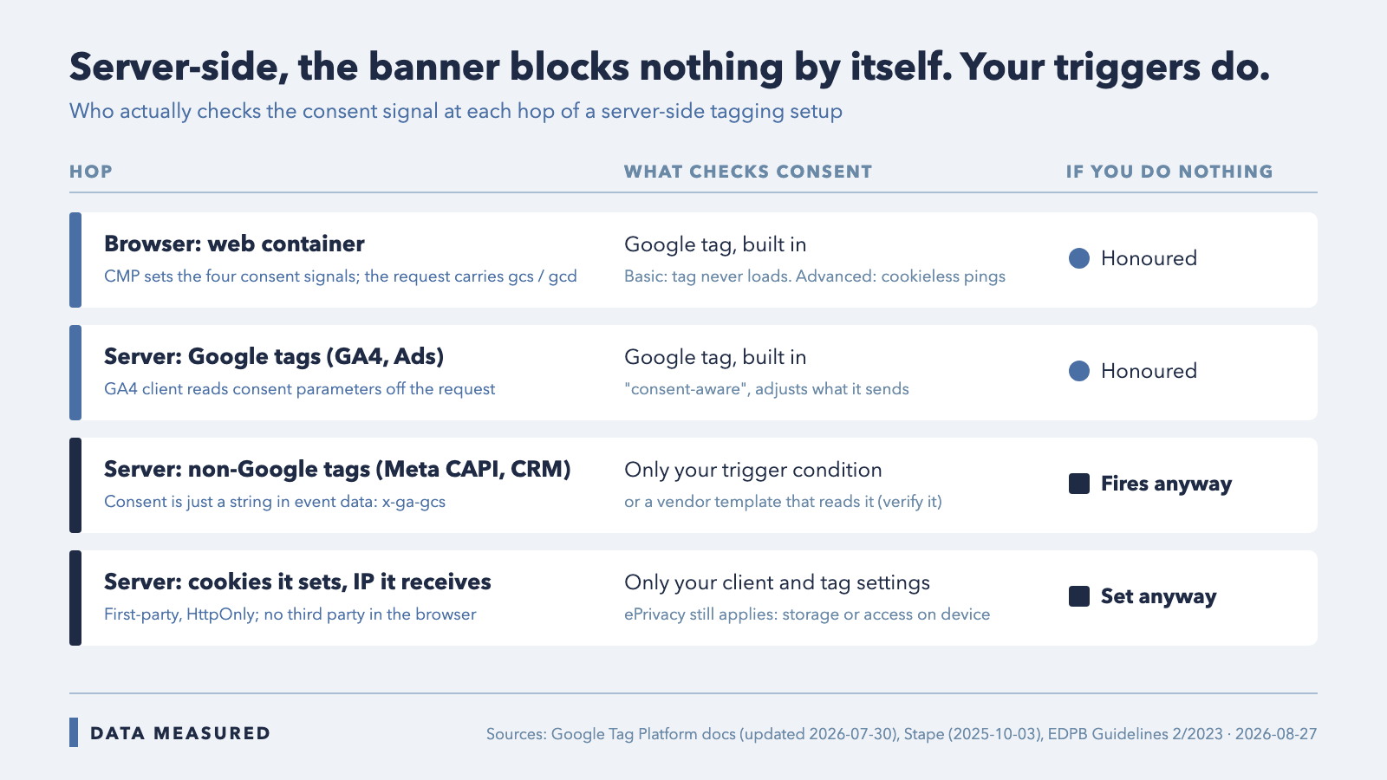Click the Fires anyway status label

coord(1166,484)
